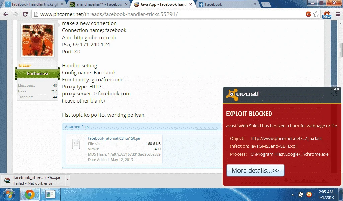Screen dimensions: 343x201
Task: Reload the page with refresh icon
Action: click(25, 14)
